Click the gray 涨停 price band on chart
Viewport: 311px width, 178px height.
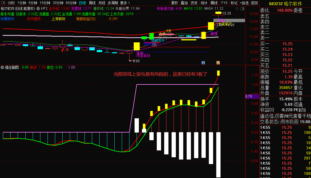[229, 20]
